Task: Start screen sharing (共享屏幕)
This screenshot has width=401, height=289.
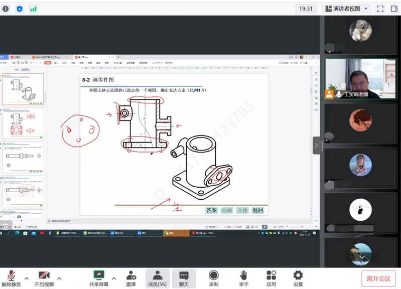Action: click(x=98, y=278)
